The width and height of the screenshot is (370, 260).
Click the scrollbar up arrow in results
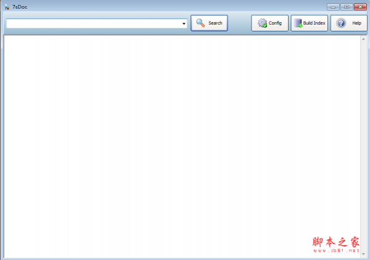click(x=363, y=39)
